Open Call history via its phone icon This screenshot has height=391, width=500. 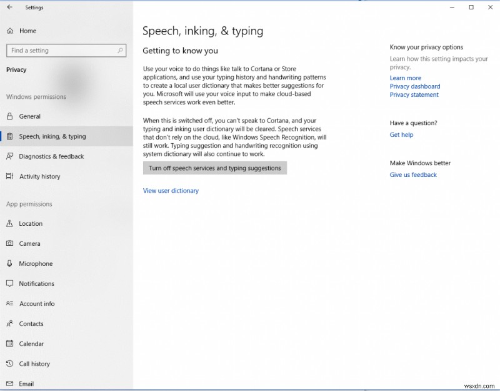tap(9, 363)
